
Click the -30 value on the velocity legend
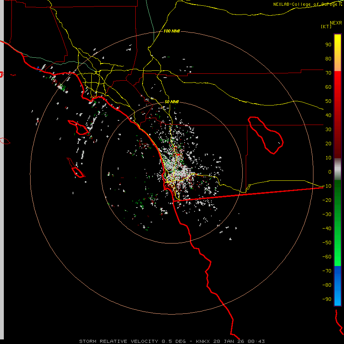pyautogui.click(x=327, y=214)
